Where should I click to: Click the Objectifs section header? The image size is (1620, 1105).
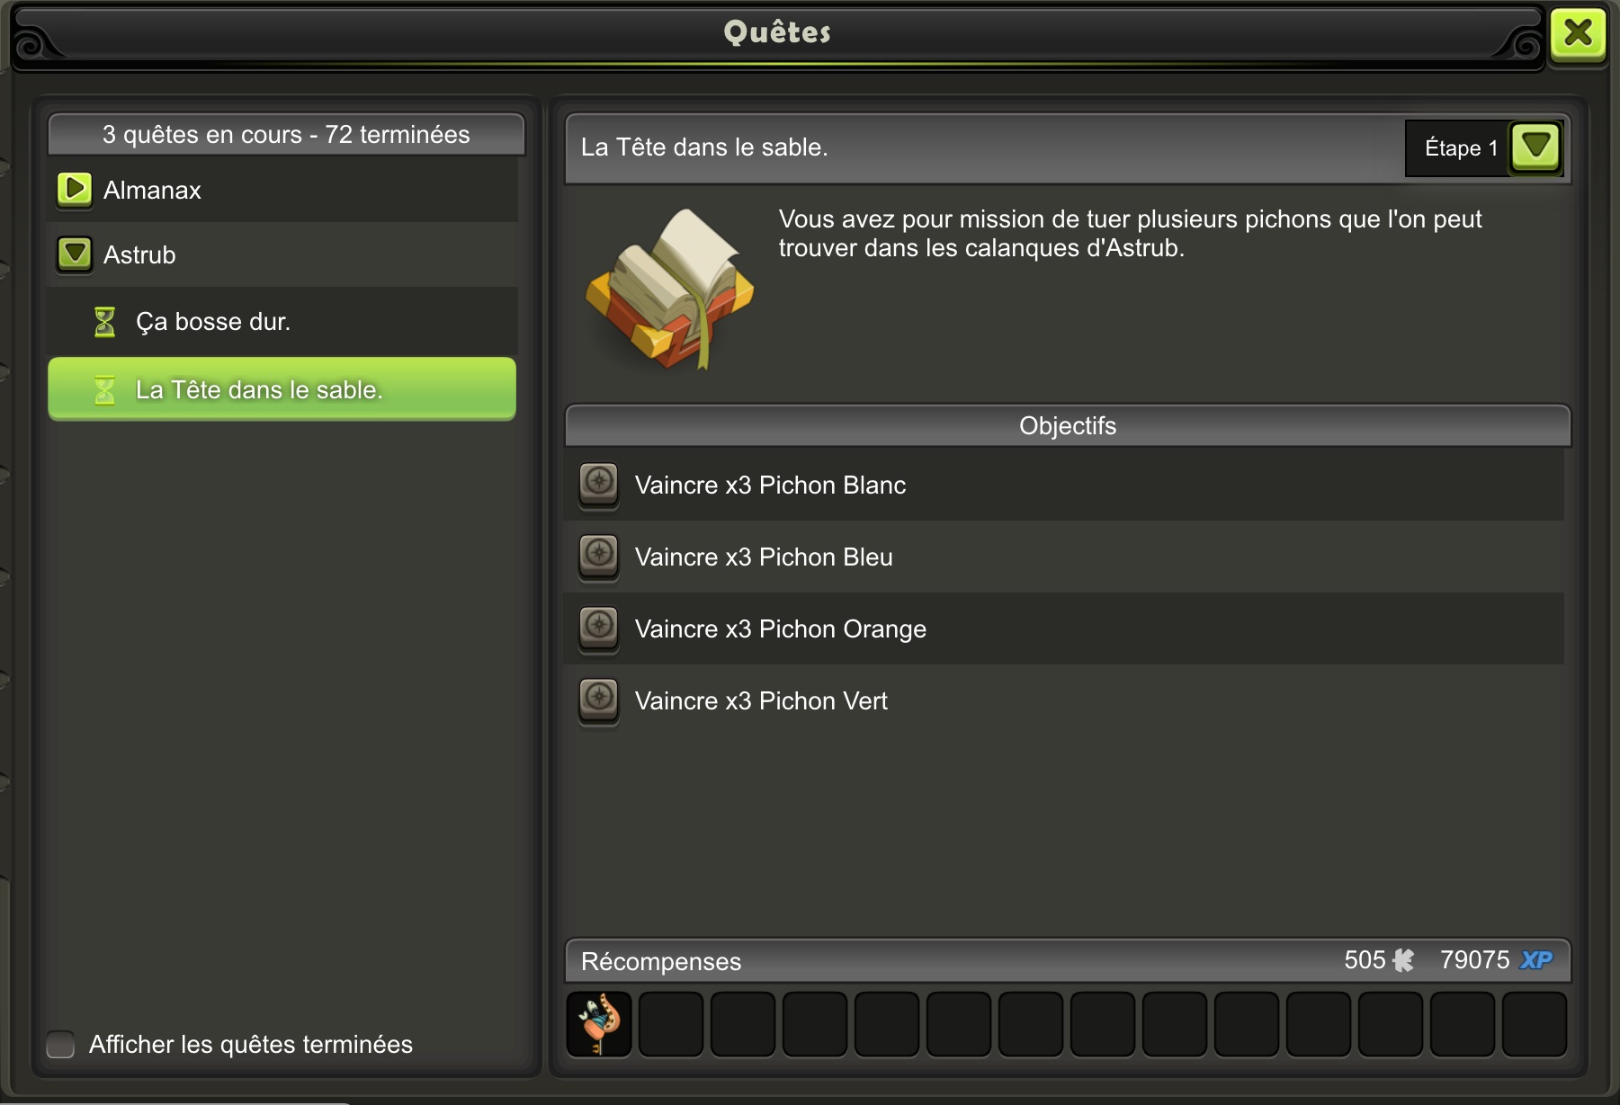pos(1068,425)
